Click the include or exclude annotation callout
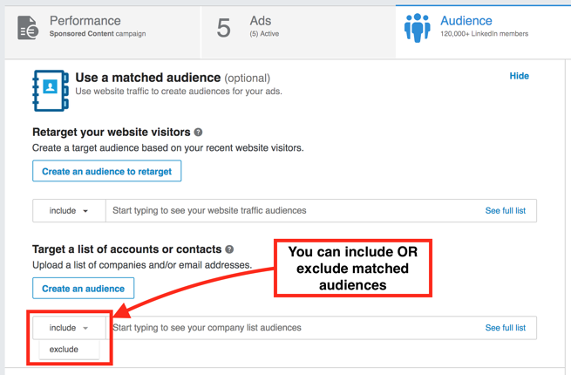This screenshot has height=375, width=571. pyautogui.click(x=353, y=268)
